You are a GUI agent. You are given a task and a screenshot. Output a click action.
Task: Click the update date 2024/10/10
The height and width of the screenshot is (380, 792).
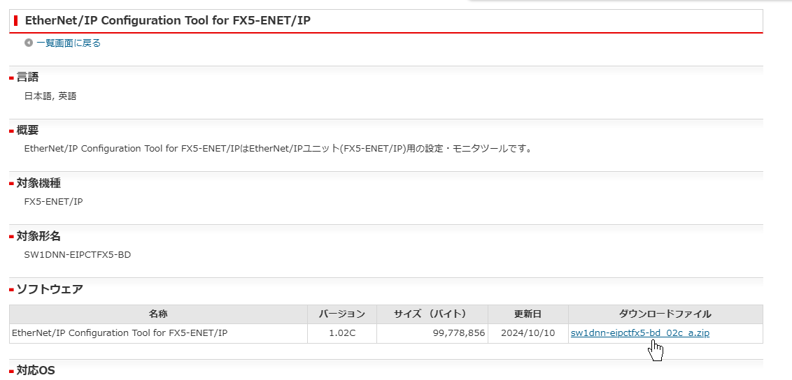point(528,333)
